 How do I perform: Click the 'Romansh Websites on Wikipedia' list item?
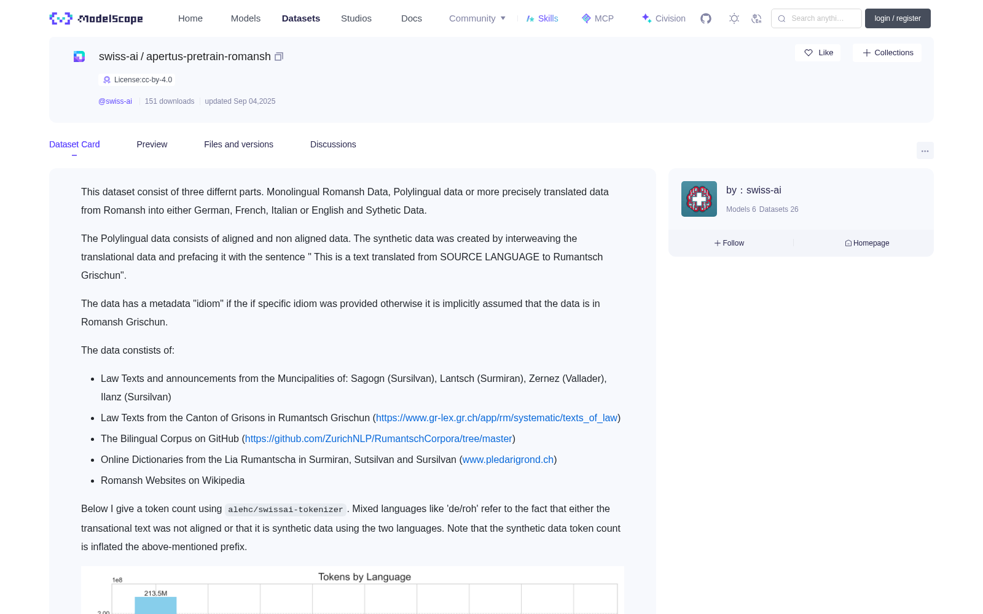[x=173, y=480]
